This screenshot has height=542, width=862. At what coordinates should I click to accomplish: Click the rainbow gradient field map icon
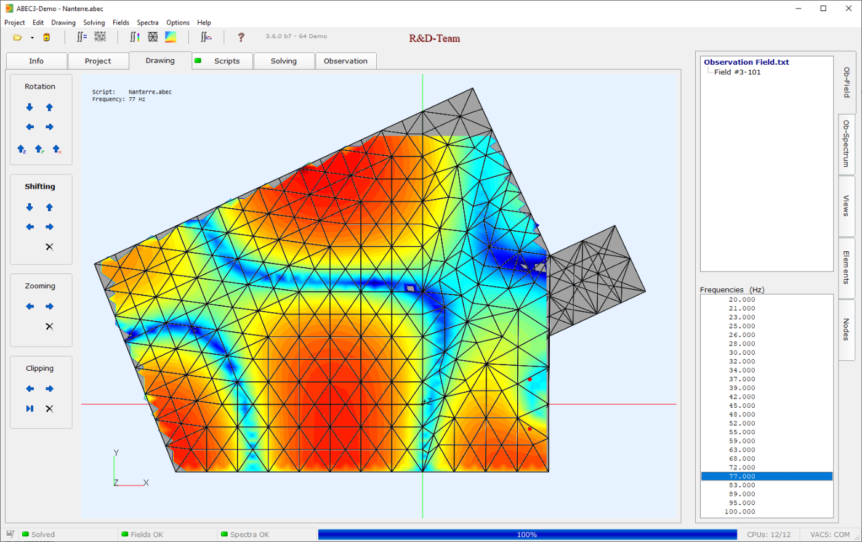point(171,37)
